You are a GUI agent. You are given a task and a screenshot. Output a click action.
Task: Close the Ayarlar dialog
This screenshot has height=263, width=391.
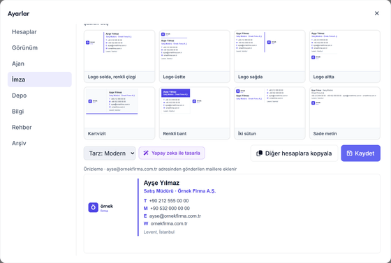point(376,13)
